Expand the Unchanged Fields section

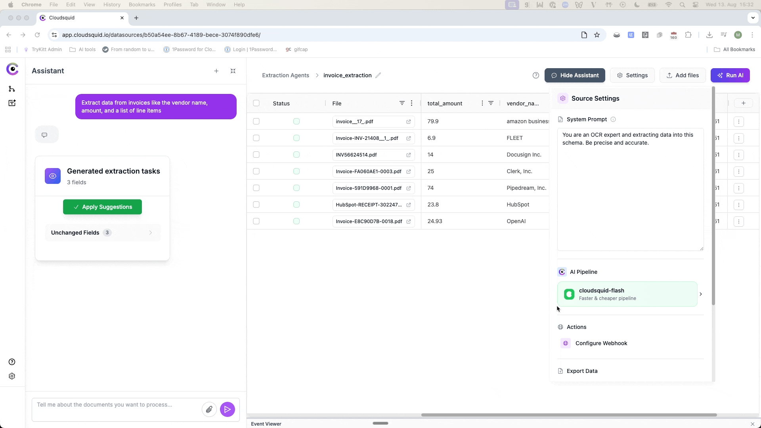coord(103,233)
